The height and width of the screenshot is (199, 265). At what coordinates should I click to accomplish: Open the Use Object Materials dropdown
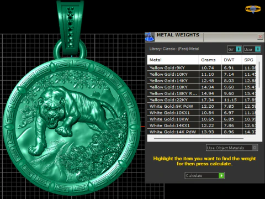(x=232, y=148)
